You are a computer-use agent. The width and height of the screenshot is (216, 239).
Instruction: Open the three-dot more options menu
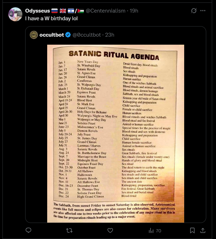click(x=203, y=11)
